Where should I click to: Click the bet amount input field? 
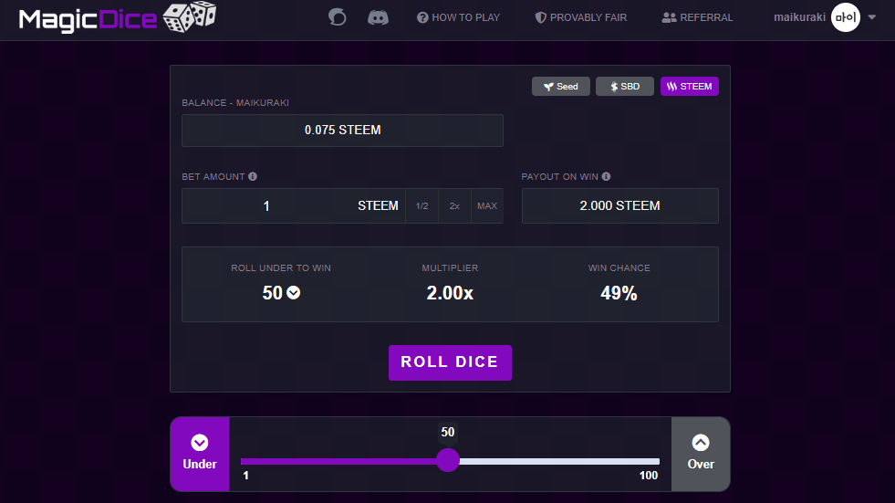click(266, 205)
